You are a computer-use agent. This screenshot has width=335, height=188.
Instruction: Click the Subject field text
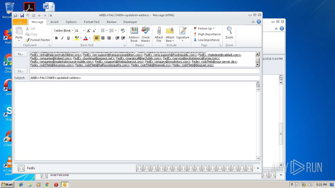tap(55, 78)
